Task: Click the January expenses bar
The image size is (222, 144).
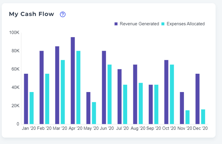Action: (x=31, y=108)
